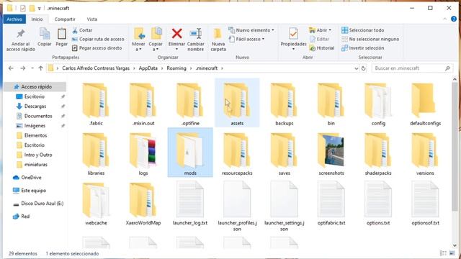461x259 pixels.
Task: Go forward with the right arrow
Action: [22, 68]
